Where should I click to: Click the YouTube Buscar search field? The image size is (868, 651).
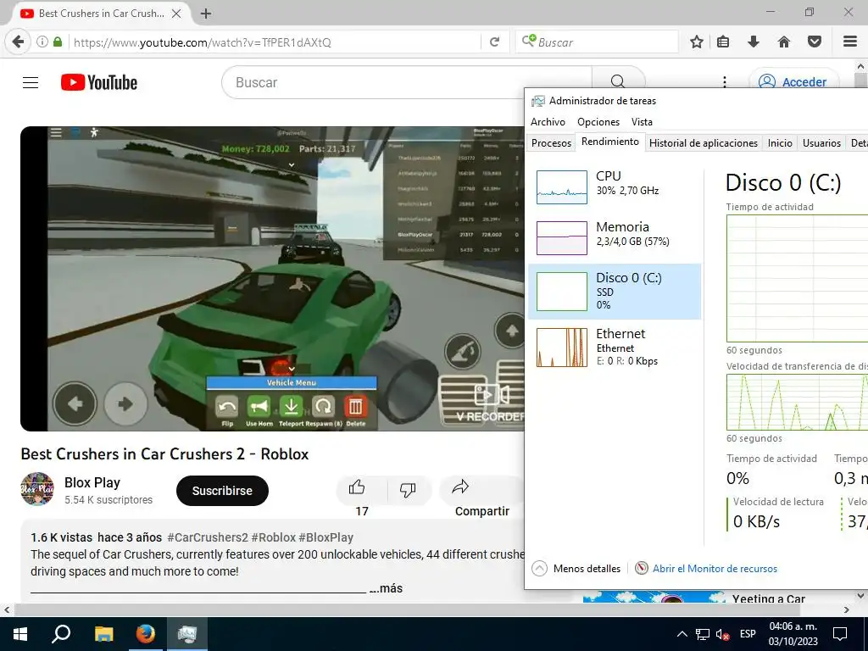(407, 82)
